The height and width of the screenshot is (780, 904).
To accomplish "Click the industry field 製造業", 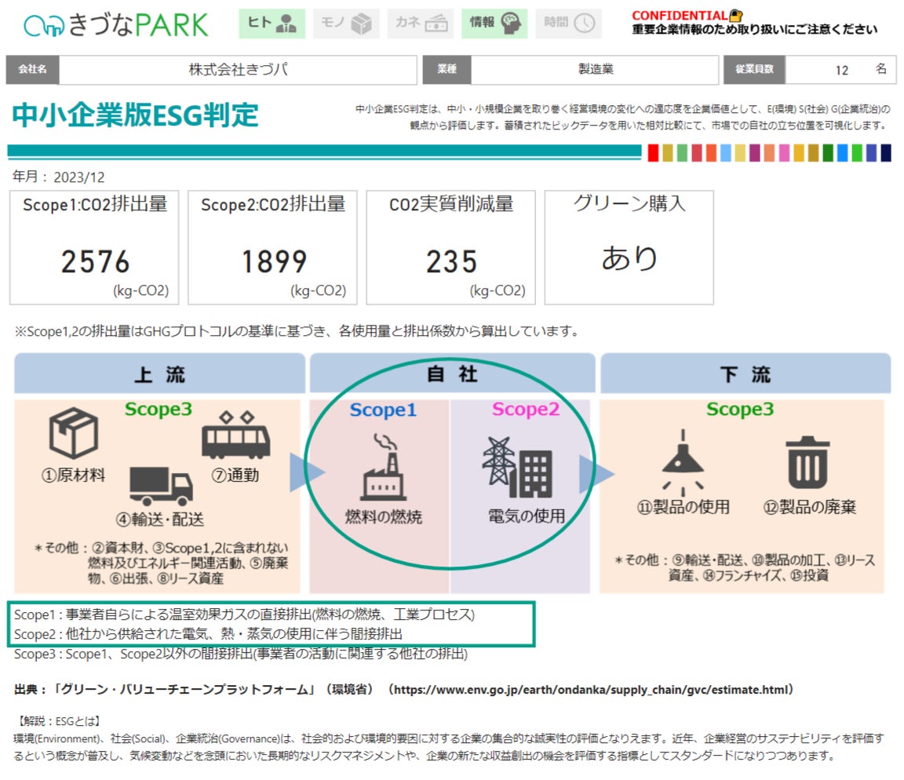I will pos(595,70).
